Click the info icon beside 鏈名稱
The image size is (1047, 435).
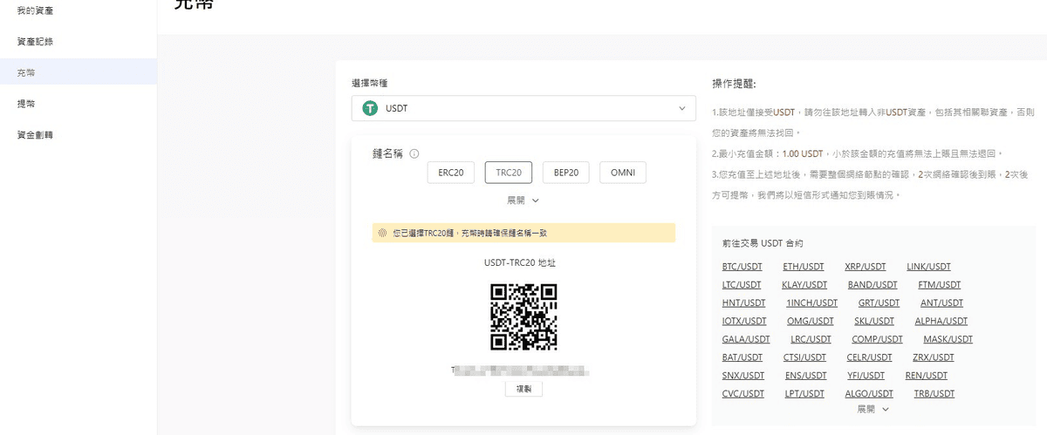[x=414, y=153]
